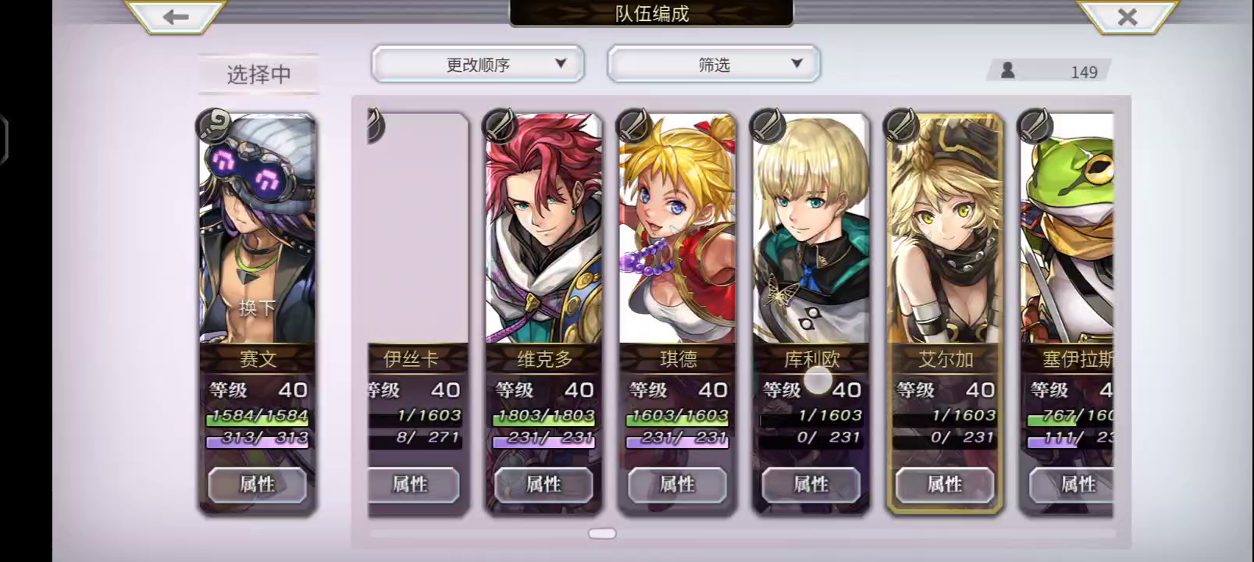Click the sword icon on 库利欧's card
This screenshot has width=1254, height=562.
(x=767, y=125)
